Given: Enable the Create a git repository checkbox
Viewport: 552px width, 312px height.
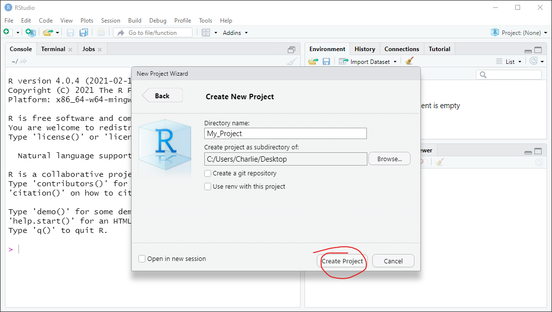Looking at the screenshot, I should [208, 173].
